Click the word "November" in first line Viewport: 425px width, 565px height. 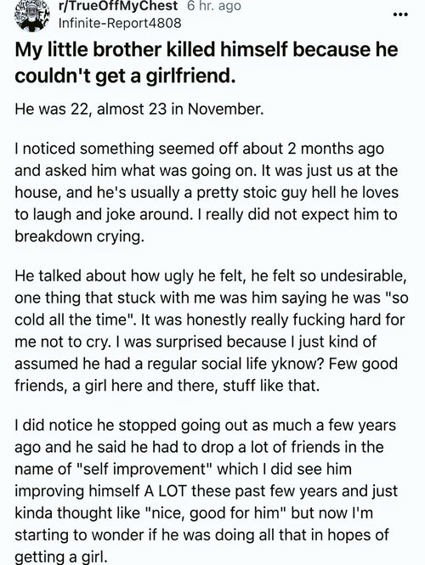pyautogui.click(x=225, y=110)
